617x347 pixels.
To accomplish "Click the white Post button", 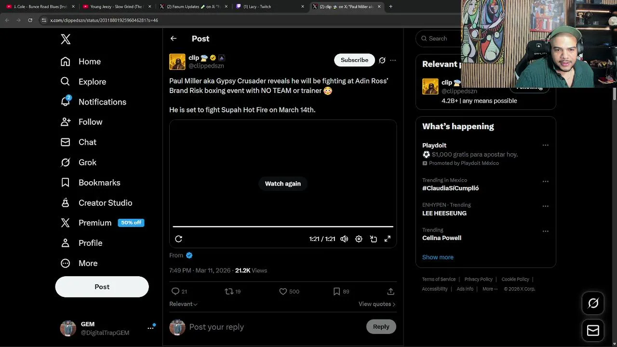I will 102,287.
